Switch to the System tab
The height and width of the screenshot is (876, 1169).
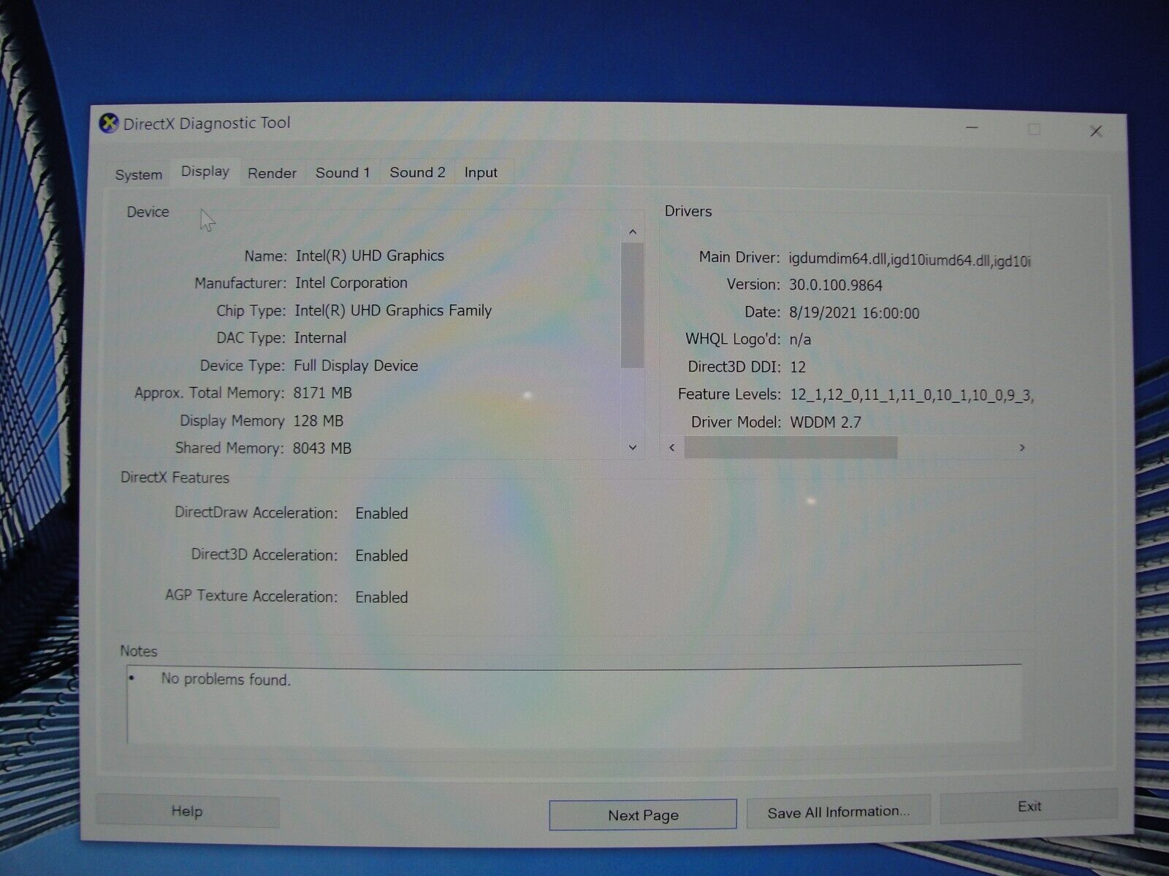(x=139, y=174)
